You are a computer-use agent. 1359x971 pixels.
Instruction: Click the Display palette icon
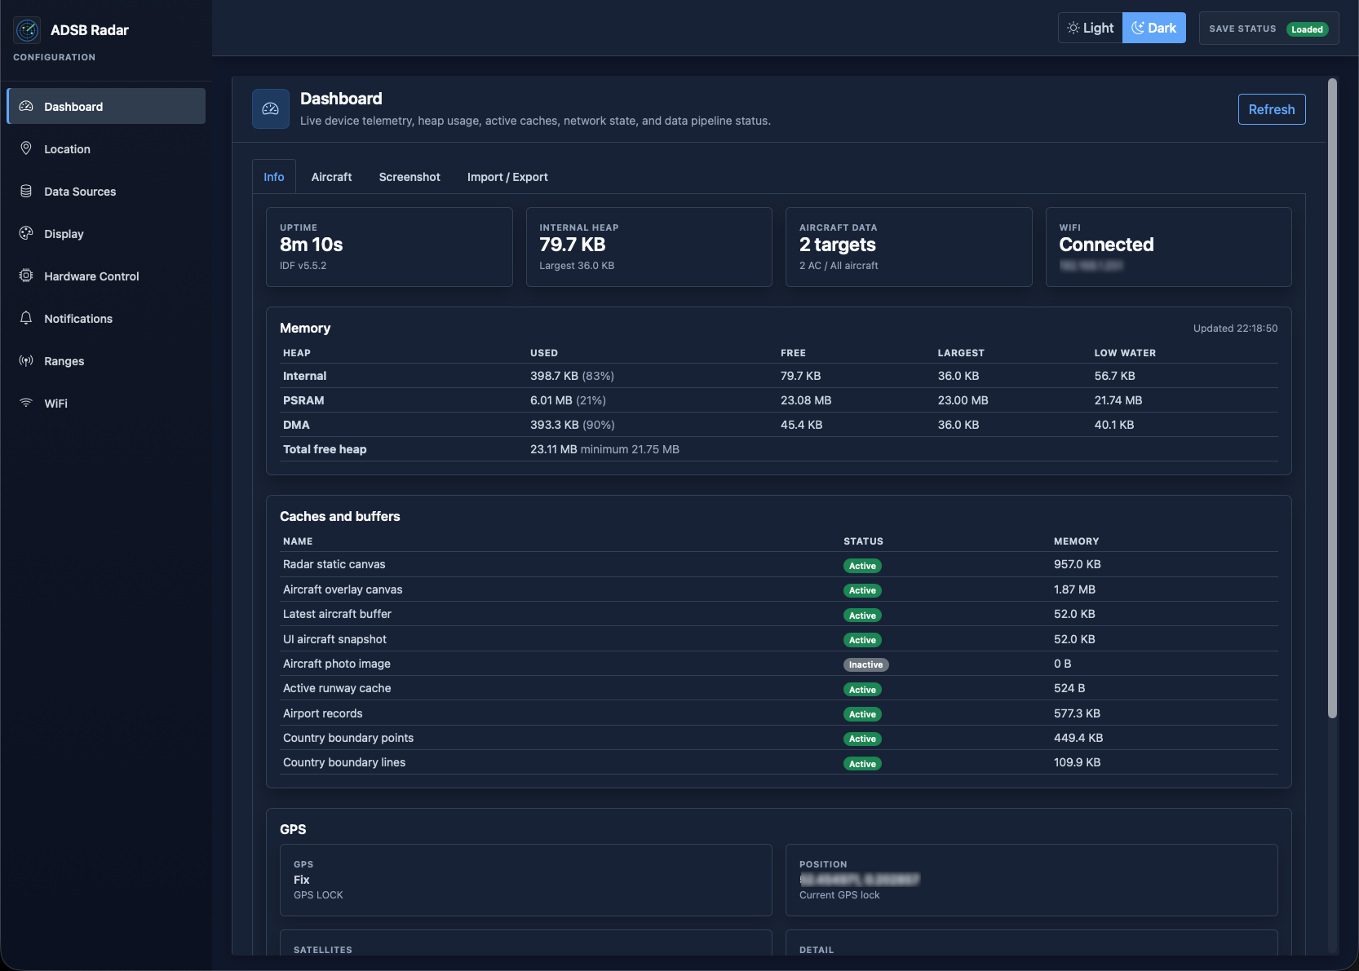26,233
